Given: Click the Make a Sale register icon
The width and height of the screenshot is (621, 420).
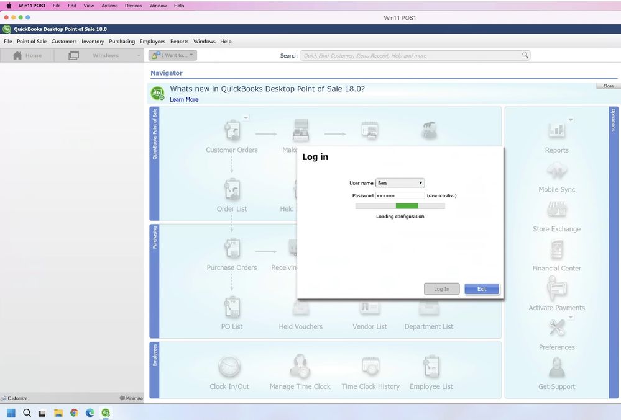Looking at the screenshot, I should 301,130.
